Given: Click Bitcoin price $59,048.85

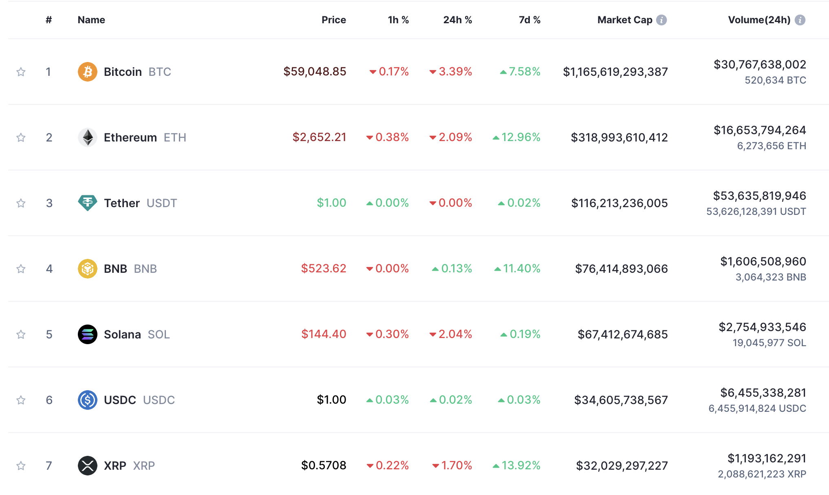Looking at the screenshot, I should (x=315, y=71).
